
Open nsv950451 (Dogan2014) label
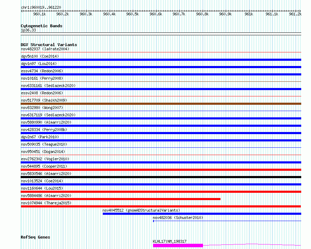point(43,152)
